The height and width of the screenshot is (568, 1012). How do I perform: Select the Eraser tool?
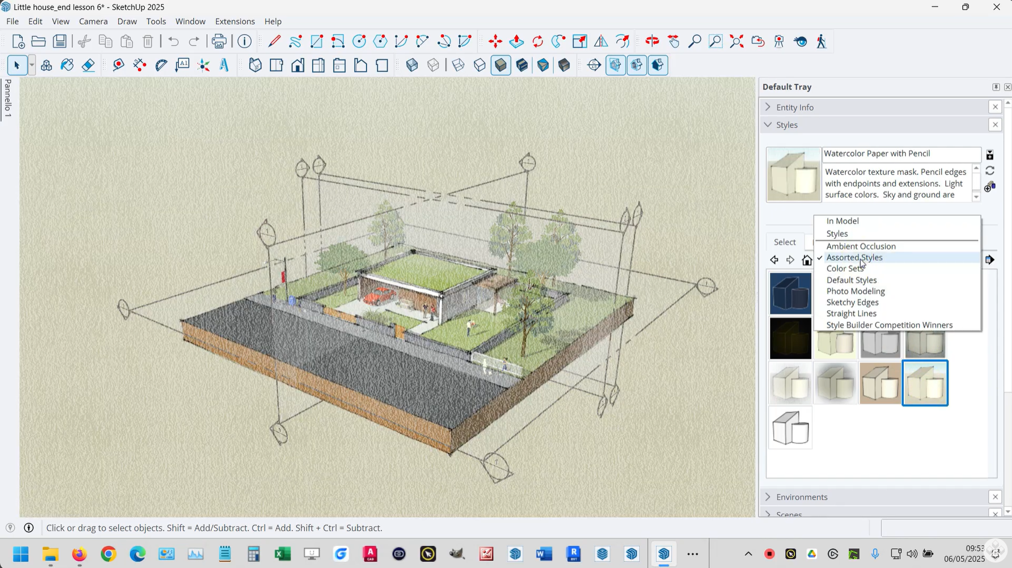88,65
